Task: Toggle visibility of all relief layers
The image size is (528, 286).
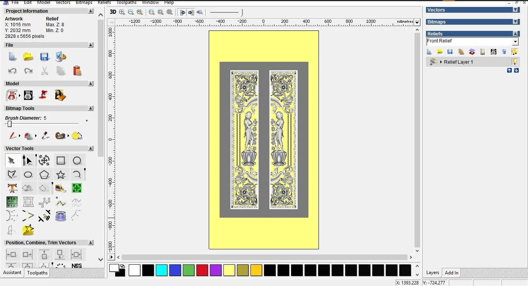Action: pos(514,52)
